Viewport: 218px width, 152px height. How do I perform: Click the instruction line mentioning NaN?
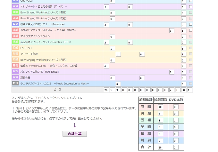coord(74,108)
